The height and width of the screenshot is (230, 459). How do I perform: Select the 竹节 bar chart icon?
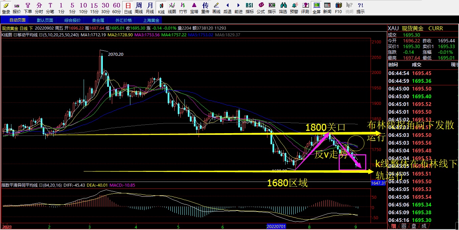click(183, 7)
